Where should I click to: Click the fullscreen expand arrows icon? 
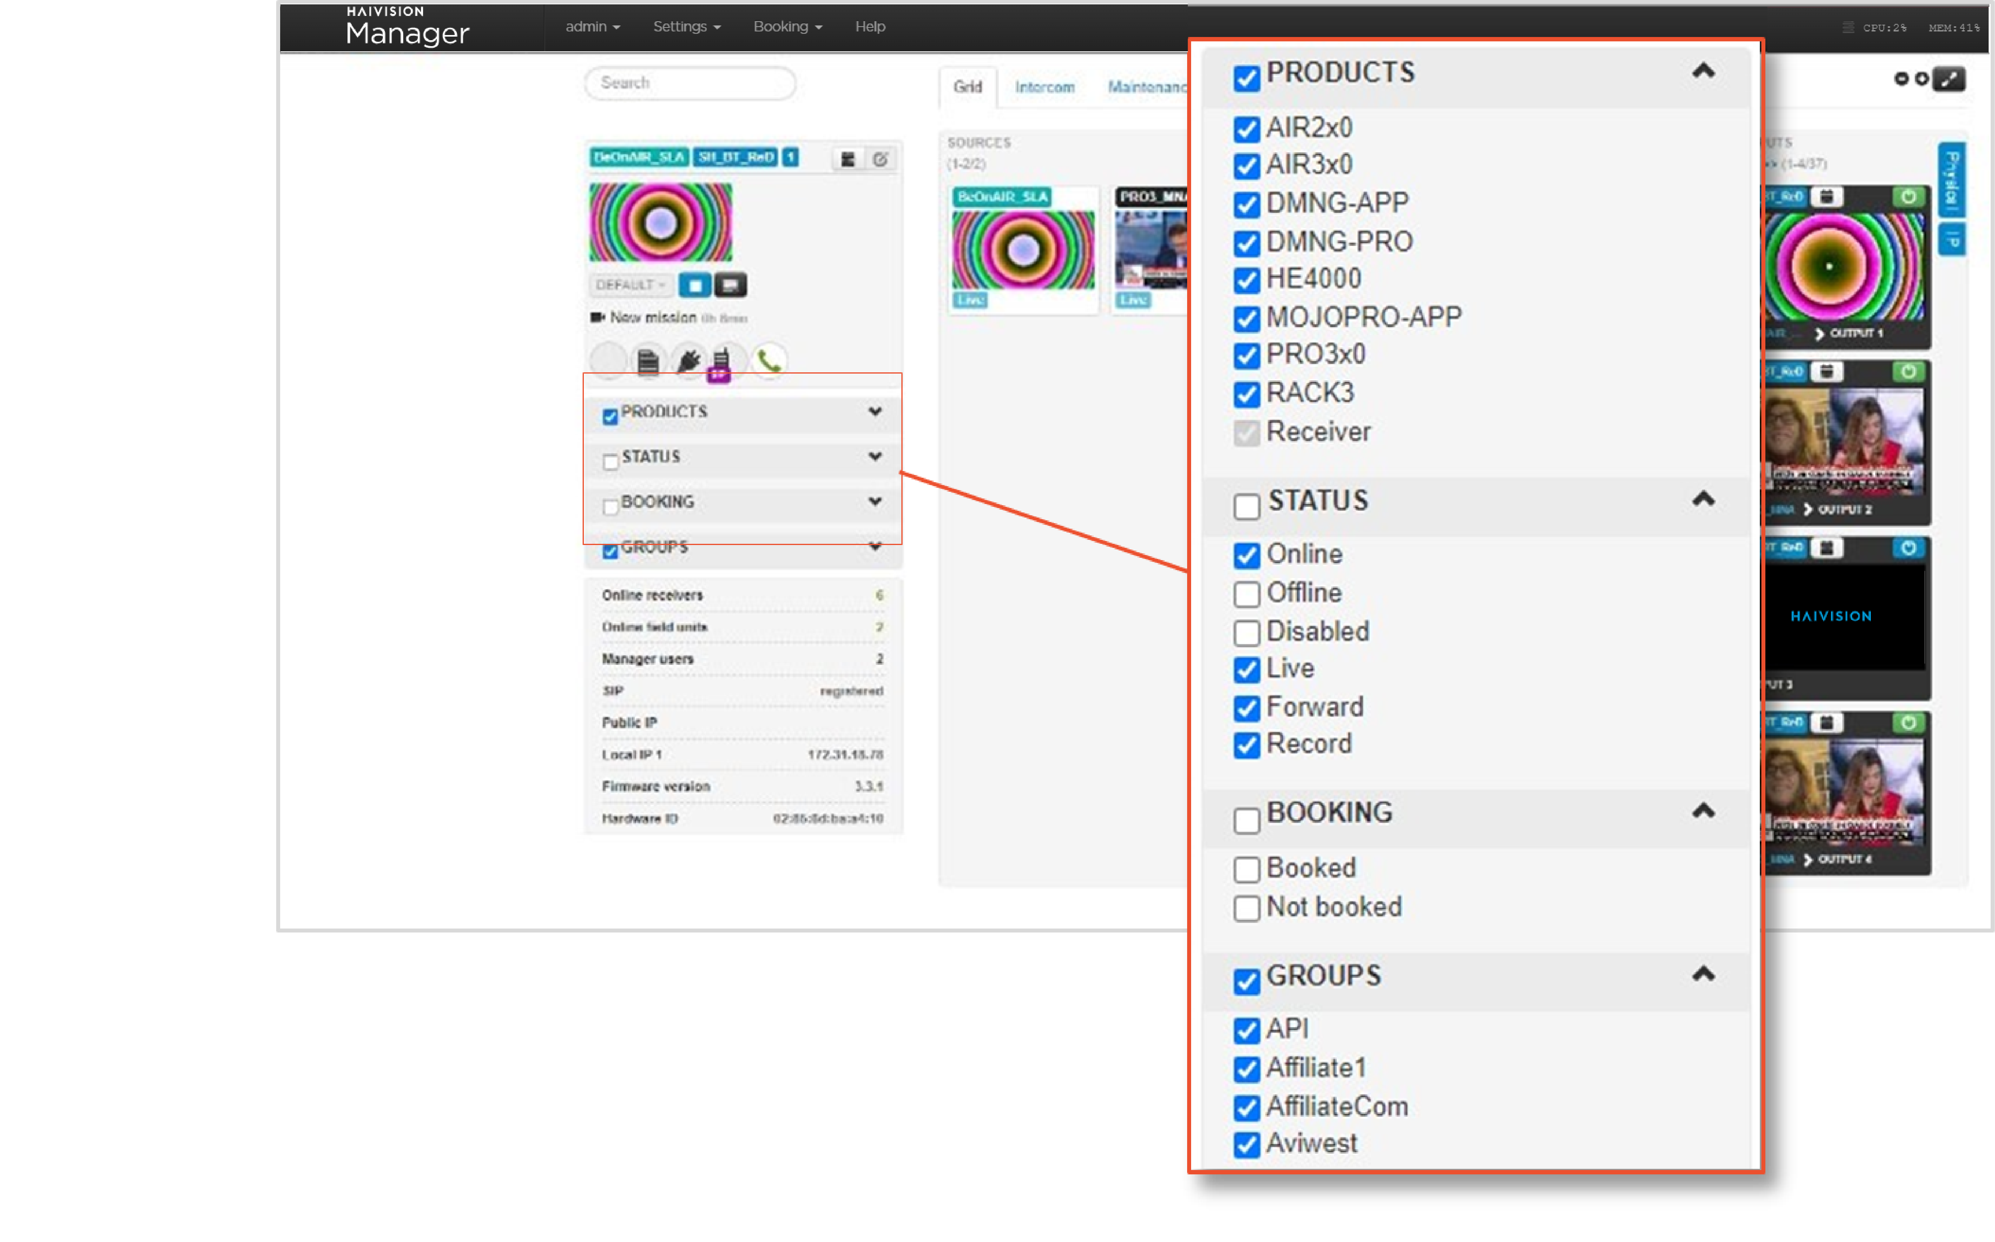click(1950, 79)
